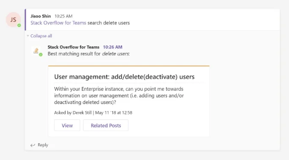The image size is (289, 160).
Task: Open the 10:26 AM message timestamp link
Action: point(113,47)
